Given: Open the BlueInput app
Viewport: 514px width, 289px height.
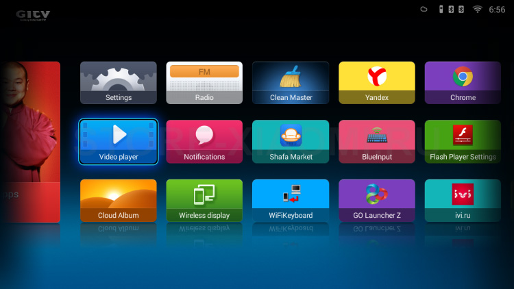Looking at the screenshot, I should [x=377, y=142].
